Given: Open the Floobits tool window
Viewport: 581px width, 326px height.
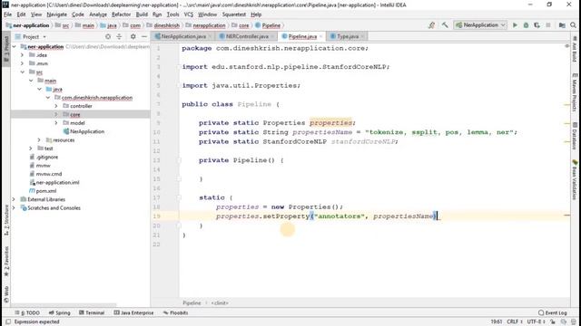Looking at the screenshot, I should coord(175,312).
